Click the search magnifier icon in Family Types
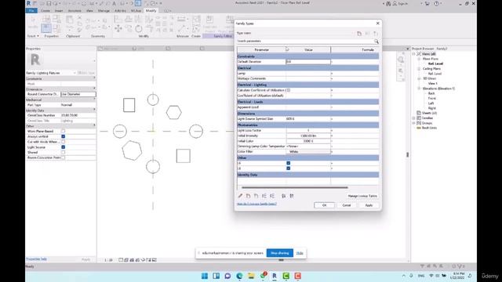502x282 pixels. pyautogui.click(x=376, y=42)
